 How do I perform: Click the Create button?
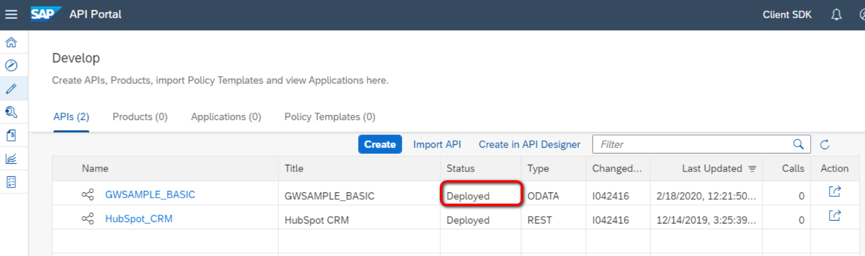(380, 144)
